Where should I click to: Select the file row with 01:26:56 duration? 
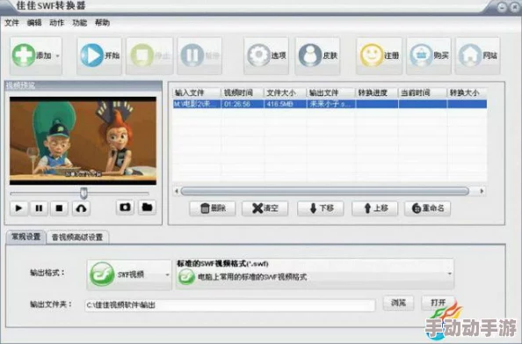(330, 104)
